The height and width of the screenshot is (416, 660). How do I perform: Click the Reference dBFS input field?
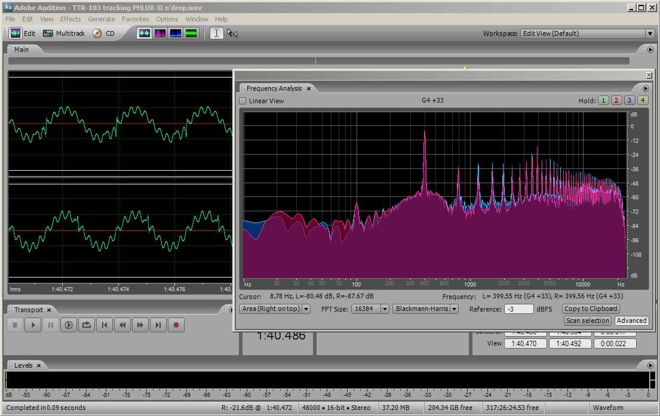tap(519, 309)
